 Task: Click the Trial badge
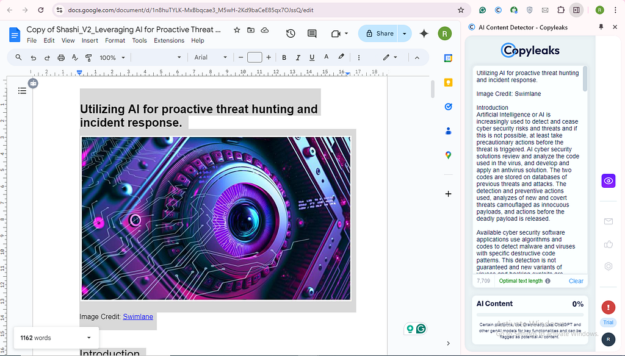[x=609, y=322]
